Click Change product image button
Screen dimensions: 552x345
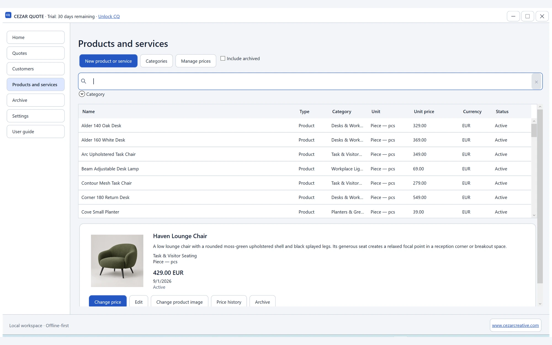coord(179,302)
